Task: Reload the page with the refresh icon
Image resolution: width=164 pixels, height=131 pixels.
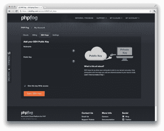Action: (x=16, y=11)
